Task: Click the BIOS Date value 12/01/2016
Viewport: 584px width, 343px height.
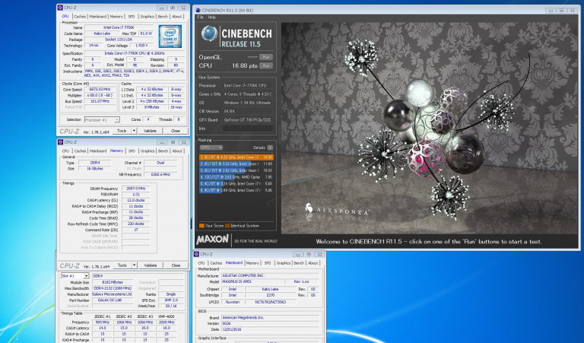Action: click(x=270, y=329)
